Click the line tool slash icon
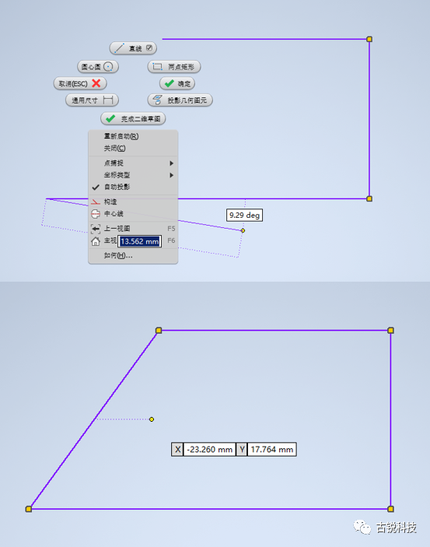The image size is (430, 547). (x=120, y=47)
